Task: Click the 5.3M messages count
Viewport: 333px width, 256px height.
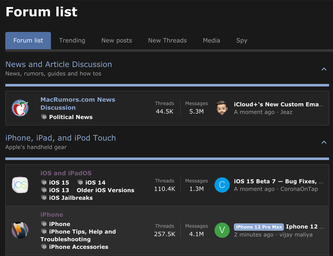Action: pyautogui.click(x=196, y=111)
